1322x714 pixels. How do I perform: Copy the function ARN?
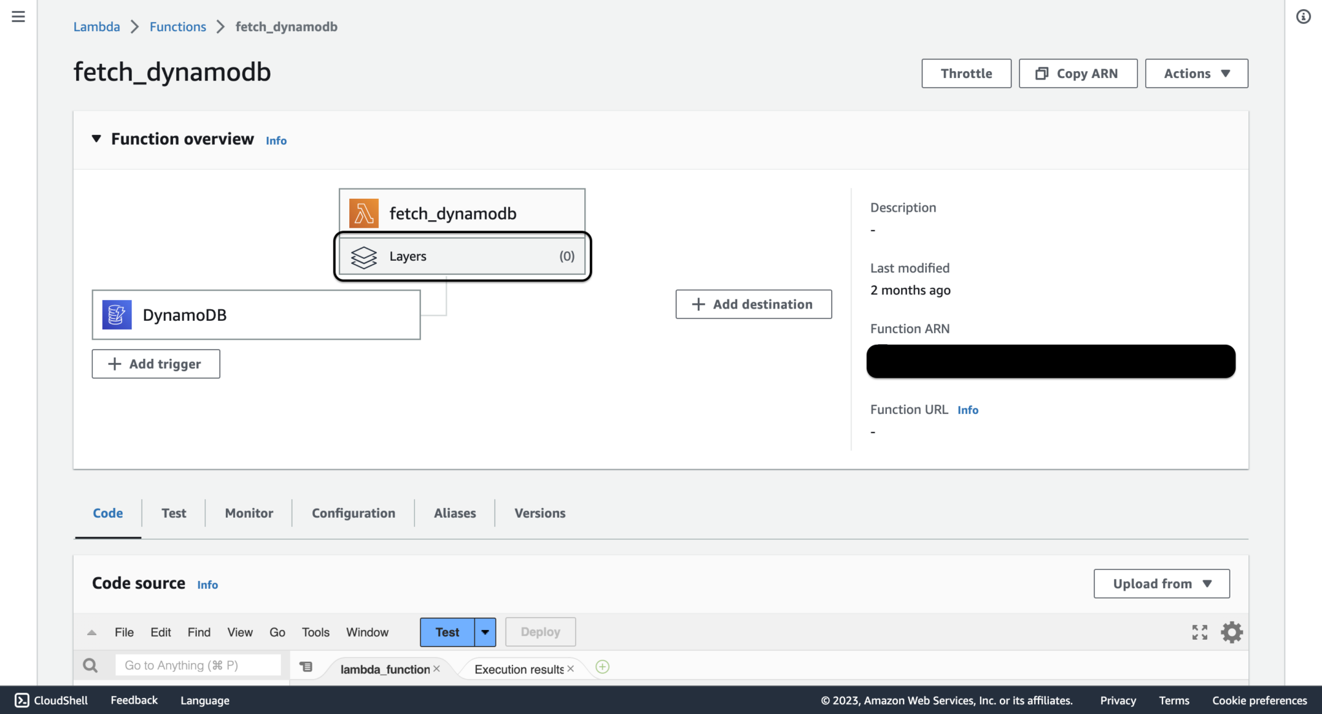coord(1077,73)
